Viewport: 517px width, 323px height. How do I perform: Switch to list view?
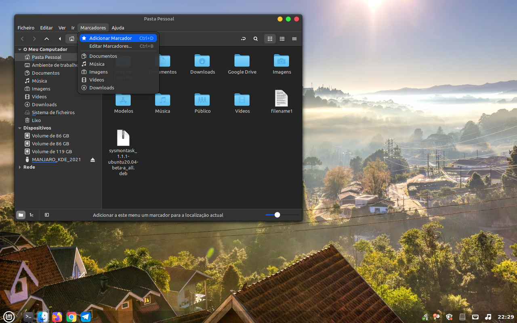pyautogui.click(x=282, y=39)
